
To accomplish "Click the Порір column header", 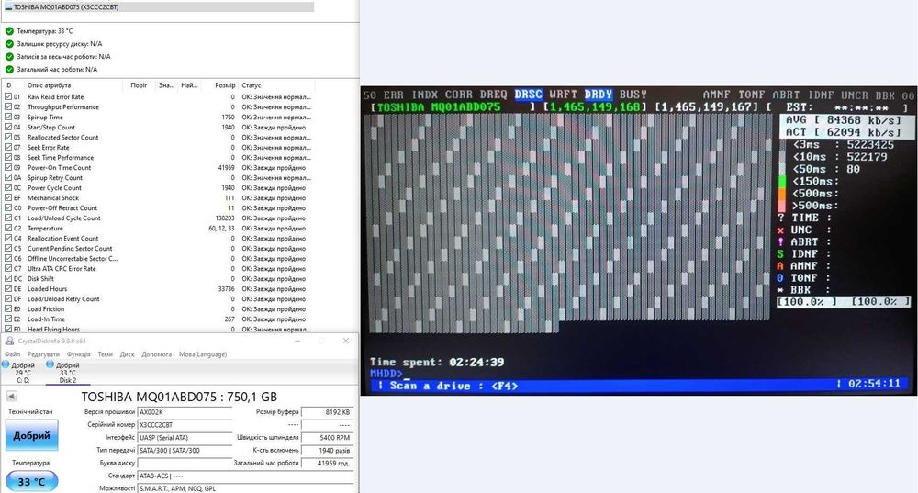I will pyautogui.click(x=139, y=85).
